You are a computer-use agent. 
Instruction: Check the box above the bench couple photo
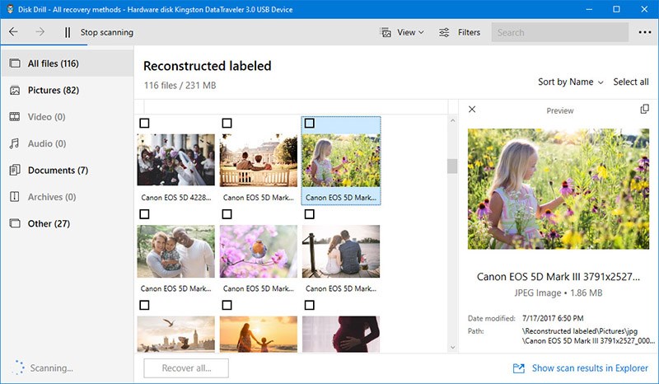click(x=227, y=123)
